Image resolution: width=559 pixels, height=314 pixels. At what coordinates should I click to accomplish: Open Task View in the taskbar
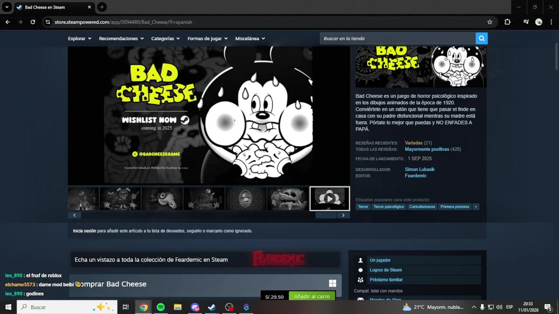click(126, 307)
